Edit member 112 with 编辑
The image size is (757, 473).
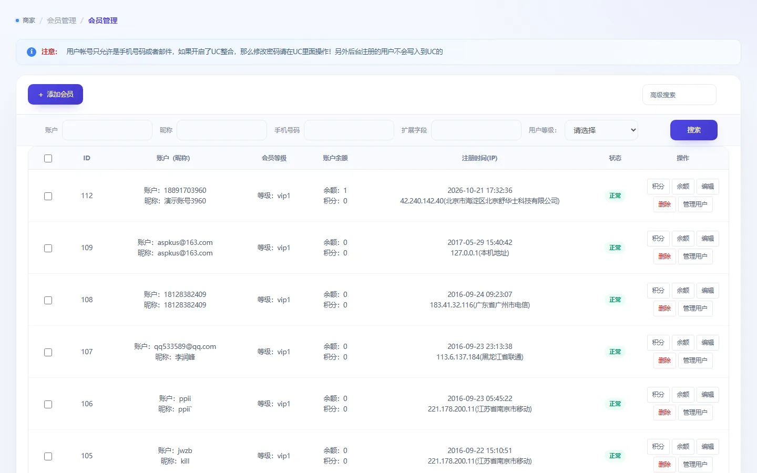[708, 187]
